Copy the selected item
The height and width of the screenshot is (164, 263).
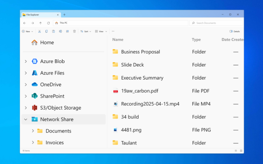pos(47,31)
